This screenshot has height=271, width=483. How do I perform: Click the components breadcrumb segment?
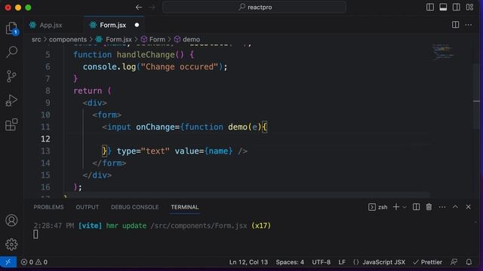click(x=68, y=39)
